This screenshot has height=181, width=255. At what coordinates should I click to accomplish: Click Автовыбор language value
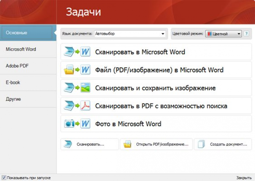point(105,34)
